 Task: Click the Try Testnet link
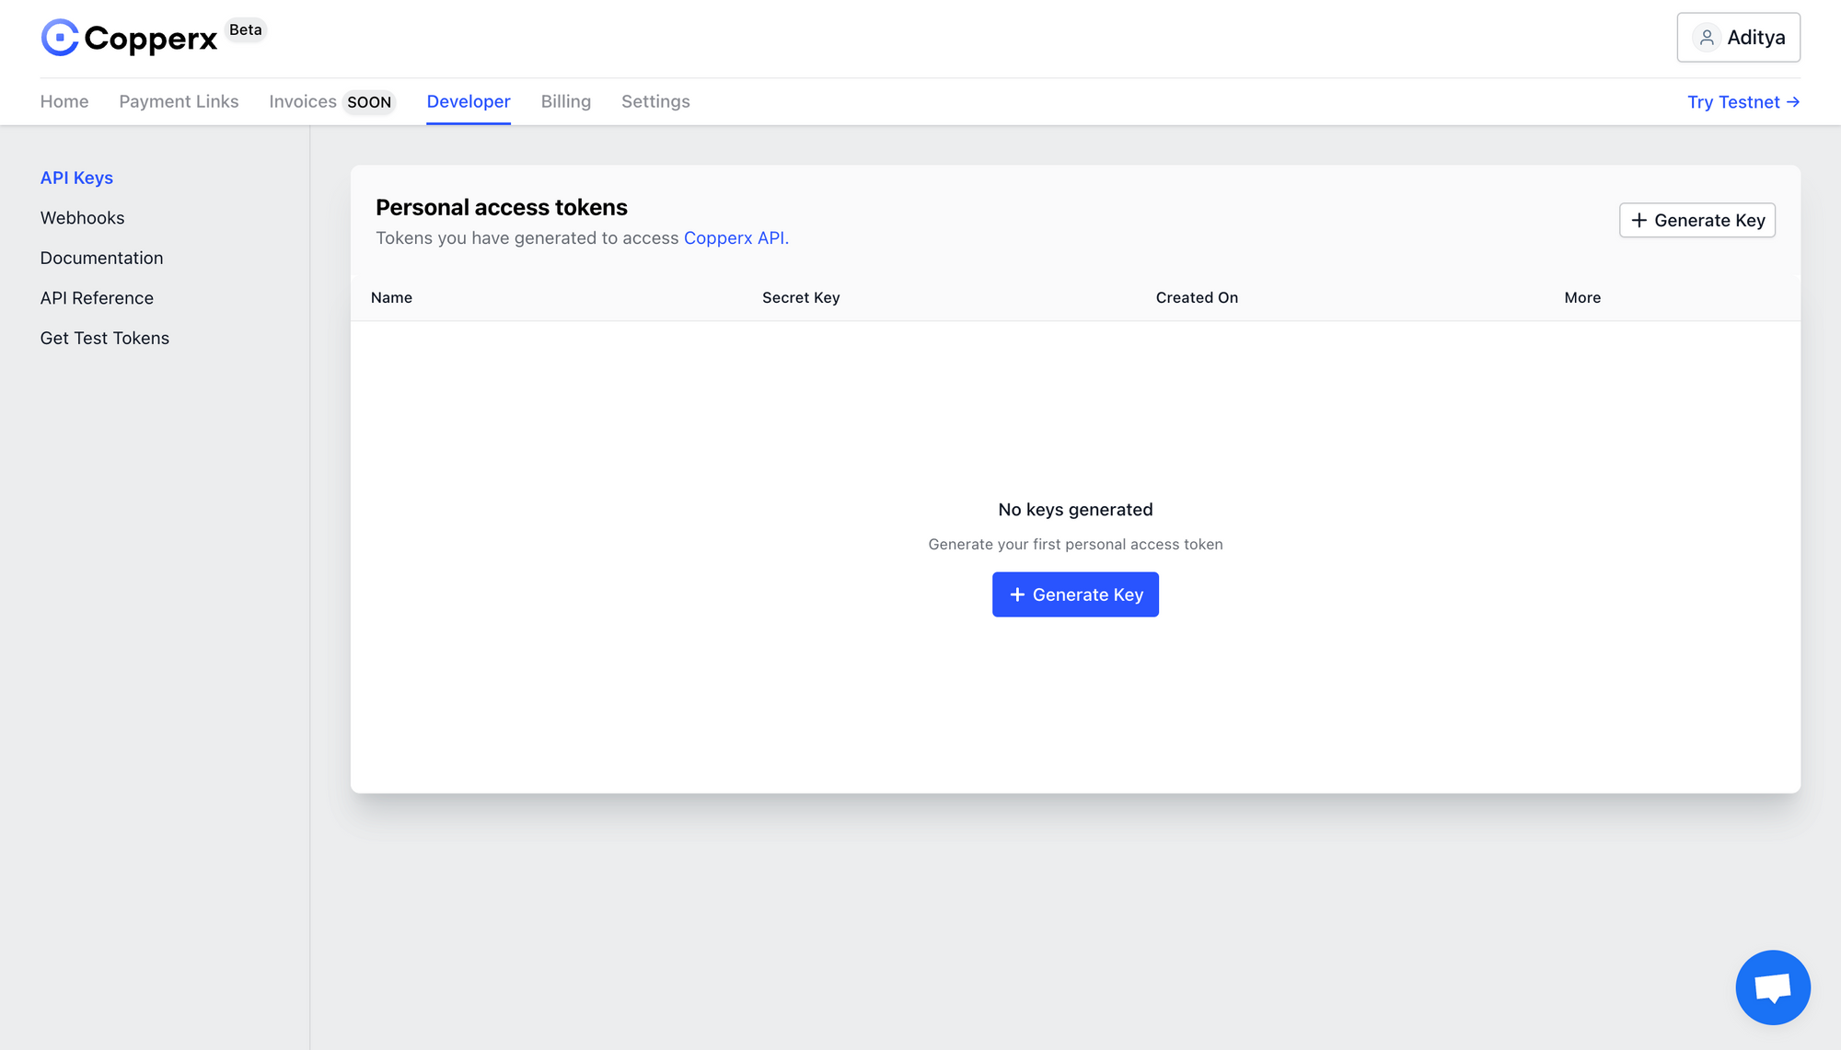1743,102
